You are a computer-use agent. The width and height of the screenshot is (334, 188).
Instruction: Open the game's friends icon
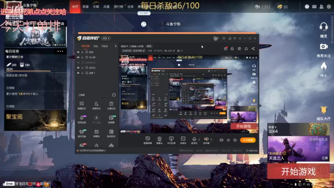[x=321, y=7]
